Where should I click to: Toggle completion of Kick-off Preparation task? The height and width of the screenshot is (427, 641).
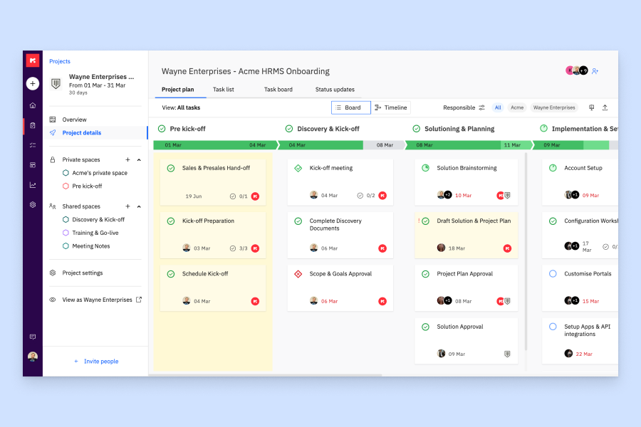[171, 221]
